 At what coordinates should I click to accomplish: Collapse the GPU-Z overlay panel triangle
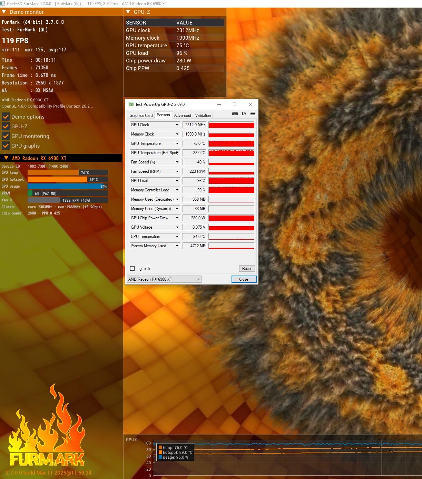[x=128, y=12]
